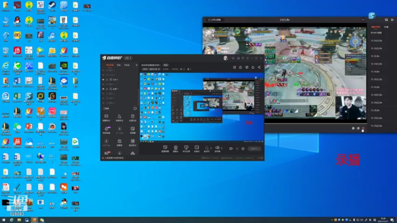The width and height of the screenshot is (397, 223).
Task: Open the Windows Start menu
Action: point(3,220)
